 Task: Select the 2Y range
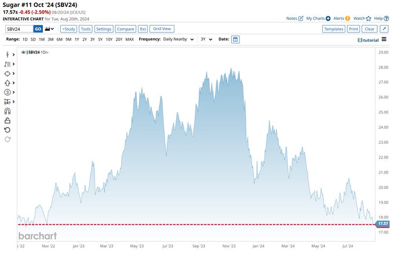pyautogui.click(x=85, y=39)
